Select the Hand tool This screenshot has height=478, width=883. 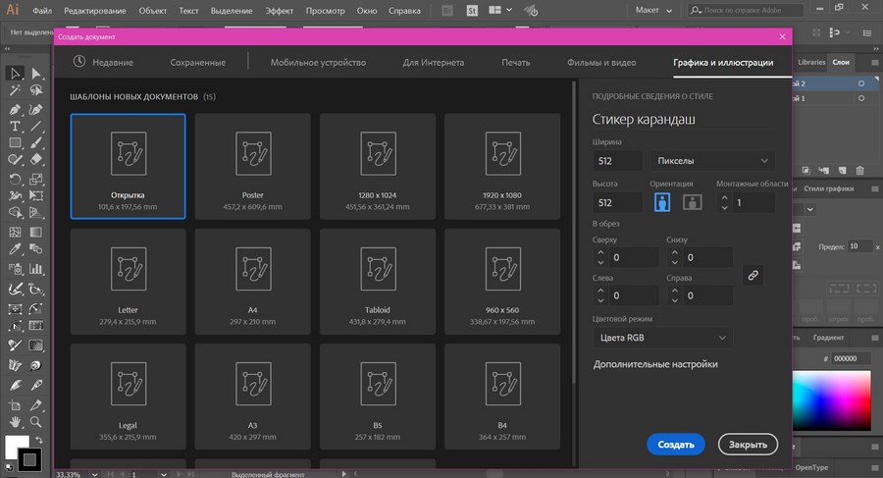tap(15, 422)
